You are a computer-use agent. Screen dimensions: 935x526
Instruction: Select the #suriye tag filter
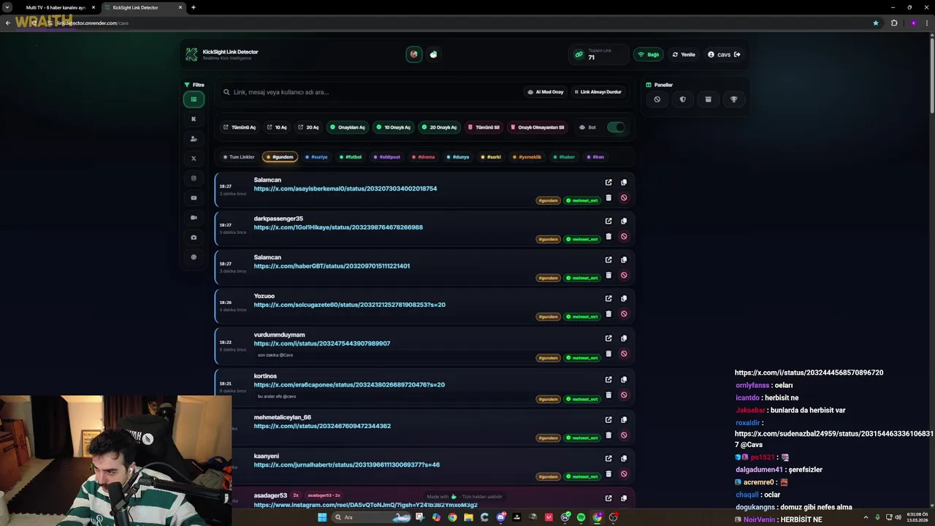[x=317, y=157]
